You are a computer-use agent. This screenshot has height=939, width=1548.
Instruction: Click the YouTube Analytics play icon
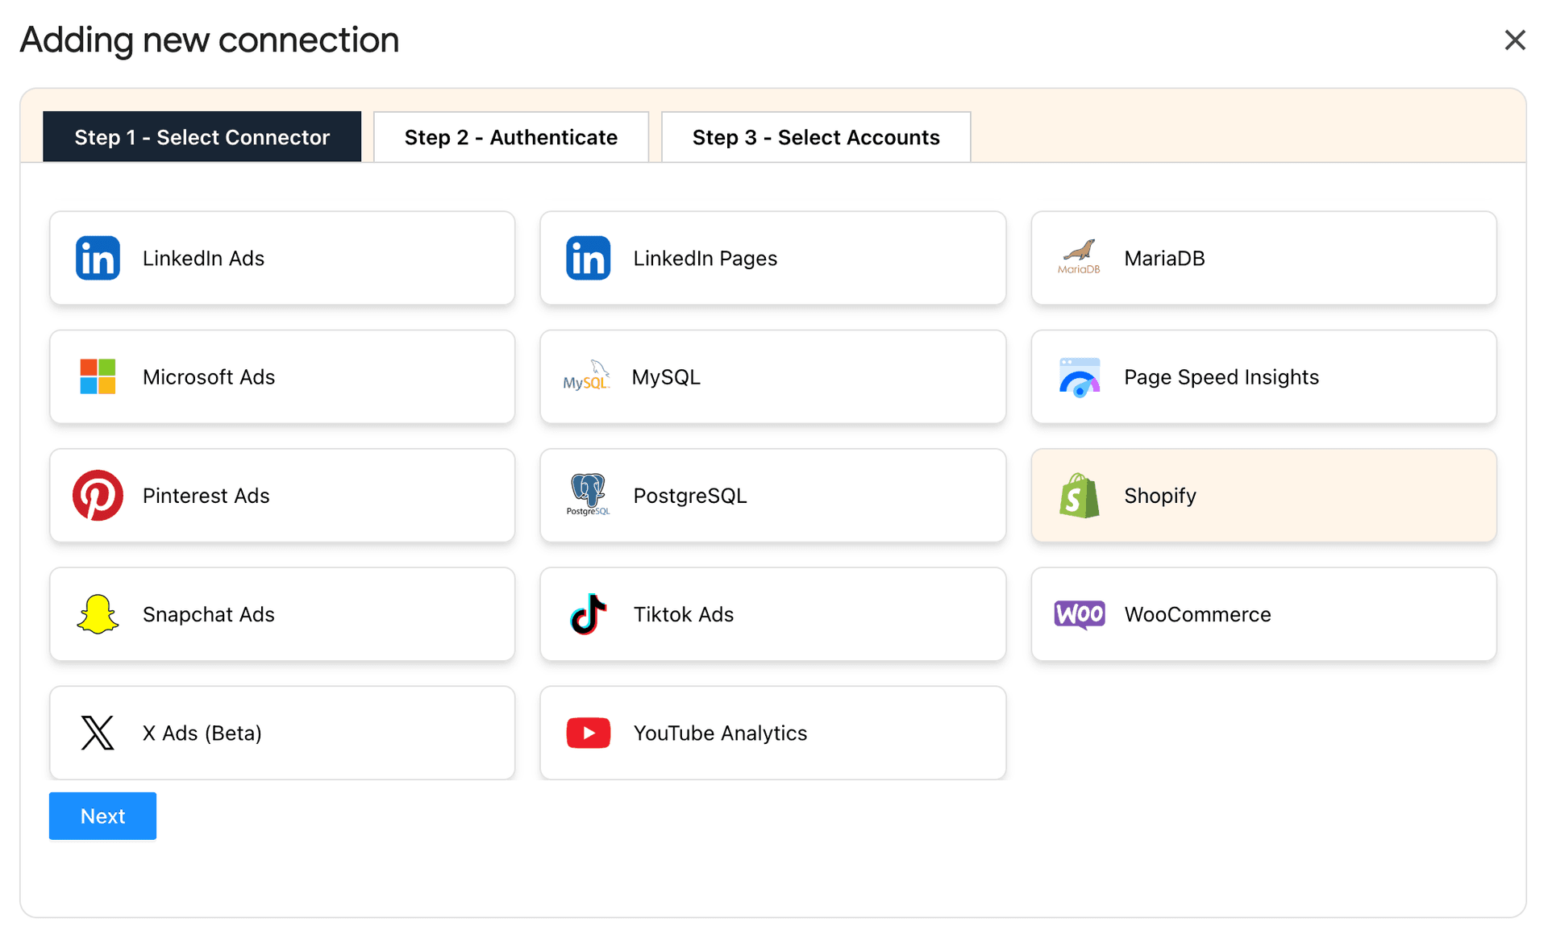click(x=588, y=733)
